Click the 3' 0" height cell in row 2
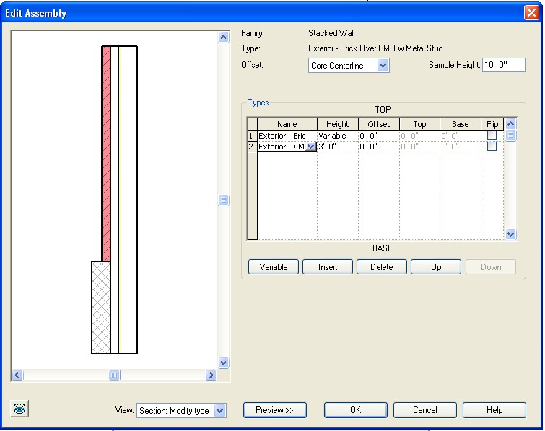Viewport: 545px width, 431px height. (x=338, y=147)
